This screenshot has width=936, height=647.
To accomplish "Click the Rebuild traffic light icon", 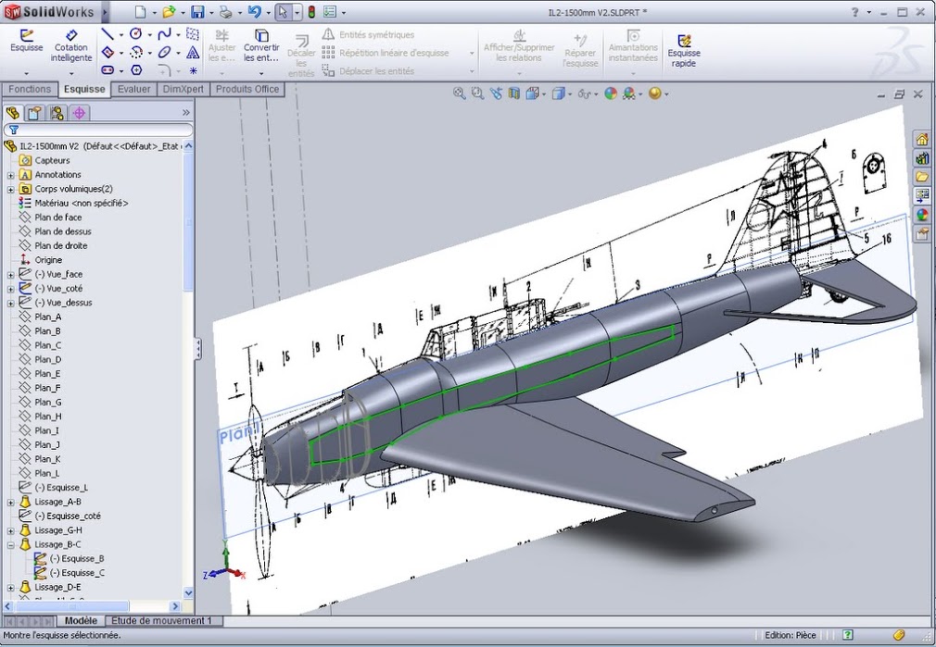I will click(310, 12).
